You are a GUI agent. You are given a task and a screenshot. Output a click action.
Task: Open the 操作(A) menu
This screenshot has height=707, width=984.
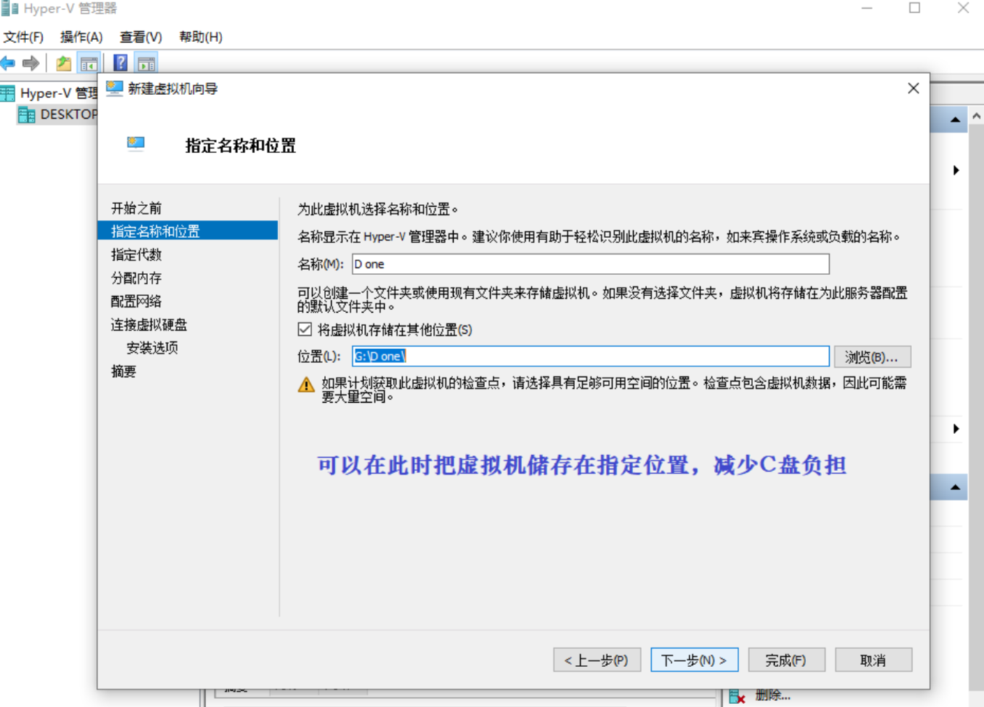[x=81, y=37]
